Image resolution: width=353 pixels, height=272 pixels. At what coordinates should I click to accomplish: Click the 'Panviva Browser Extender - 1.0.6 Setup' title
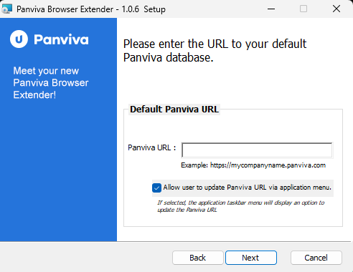[x=91, y=9]
